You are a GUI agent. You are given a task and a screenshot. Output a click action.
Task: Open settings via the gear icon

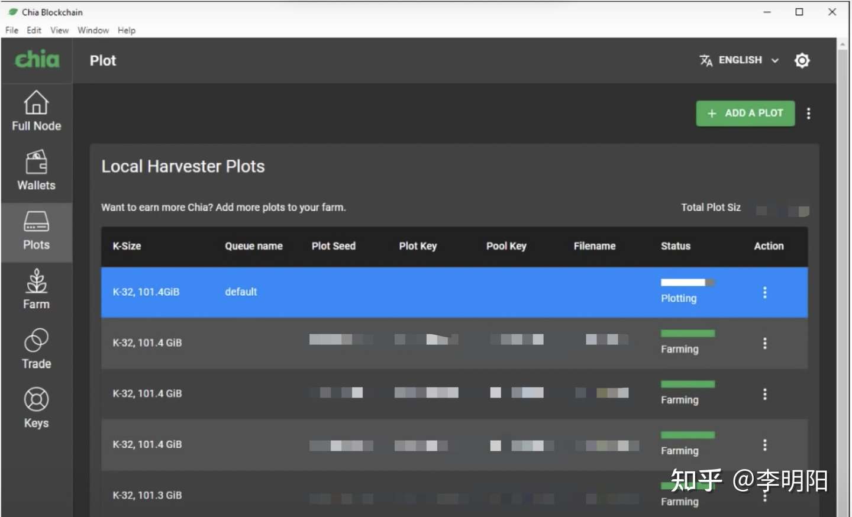coord(802,60)
